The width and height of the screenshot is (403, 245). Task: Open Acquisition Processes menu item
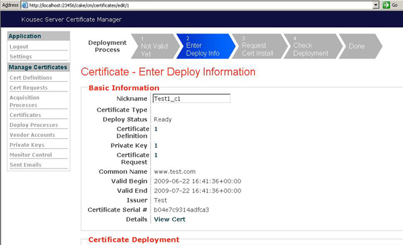(x=24, y=101)
